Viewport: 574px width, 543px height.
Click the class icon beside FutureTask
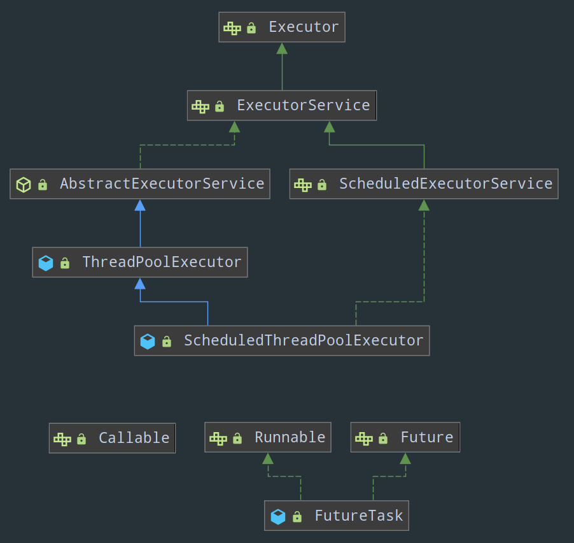(278, 517)
